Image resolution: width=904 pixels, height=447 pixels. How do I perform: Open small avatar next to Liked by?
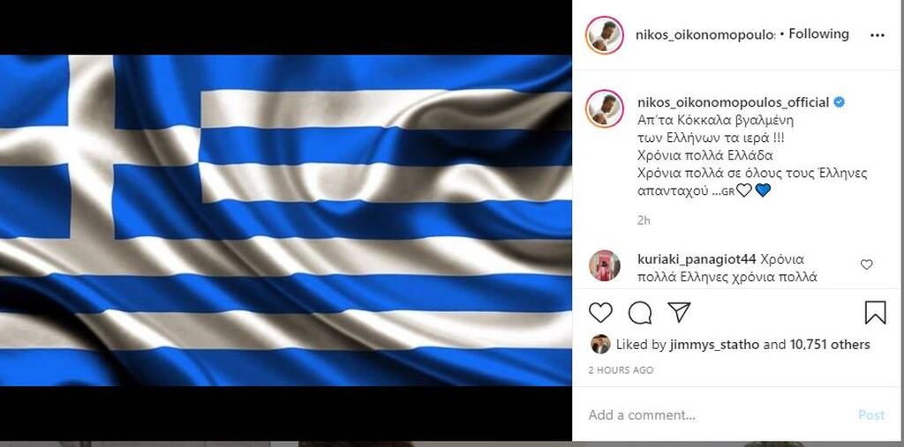[x=600, y=345]
